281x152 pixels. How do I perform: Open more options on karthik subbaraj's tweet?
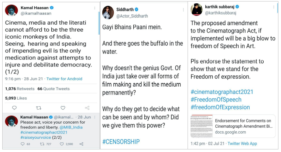[274, 7]
